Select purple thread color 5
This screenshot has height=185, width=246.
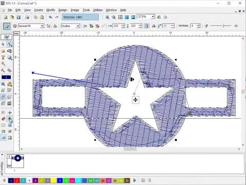click(x=35, y=180)
